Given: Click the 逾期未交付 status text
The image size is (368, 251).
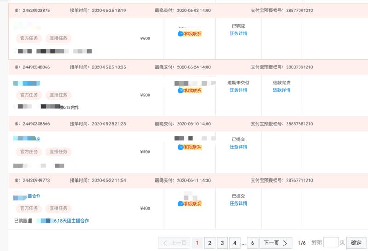Looking at the screenshot, I should [238, 83].
